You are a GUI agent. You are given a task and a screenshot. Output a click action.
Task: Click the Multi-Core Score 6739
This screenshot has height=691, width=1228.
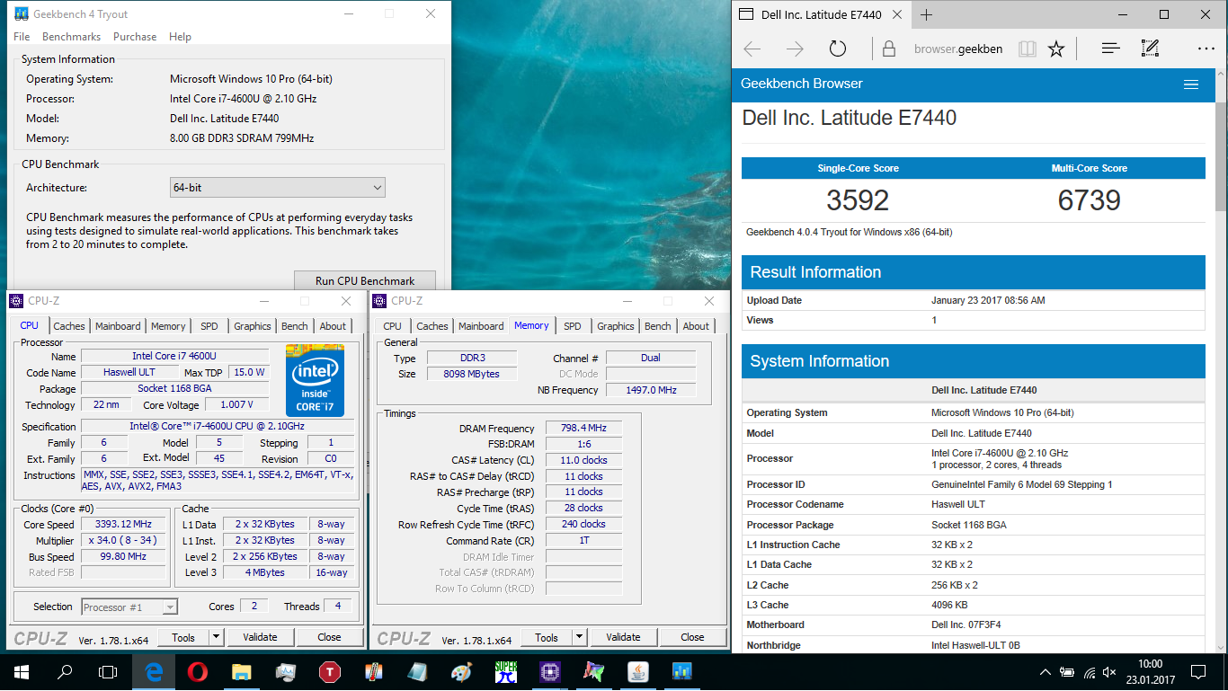pos(1089,199)
